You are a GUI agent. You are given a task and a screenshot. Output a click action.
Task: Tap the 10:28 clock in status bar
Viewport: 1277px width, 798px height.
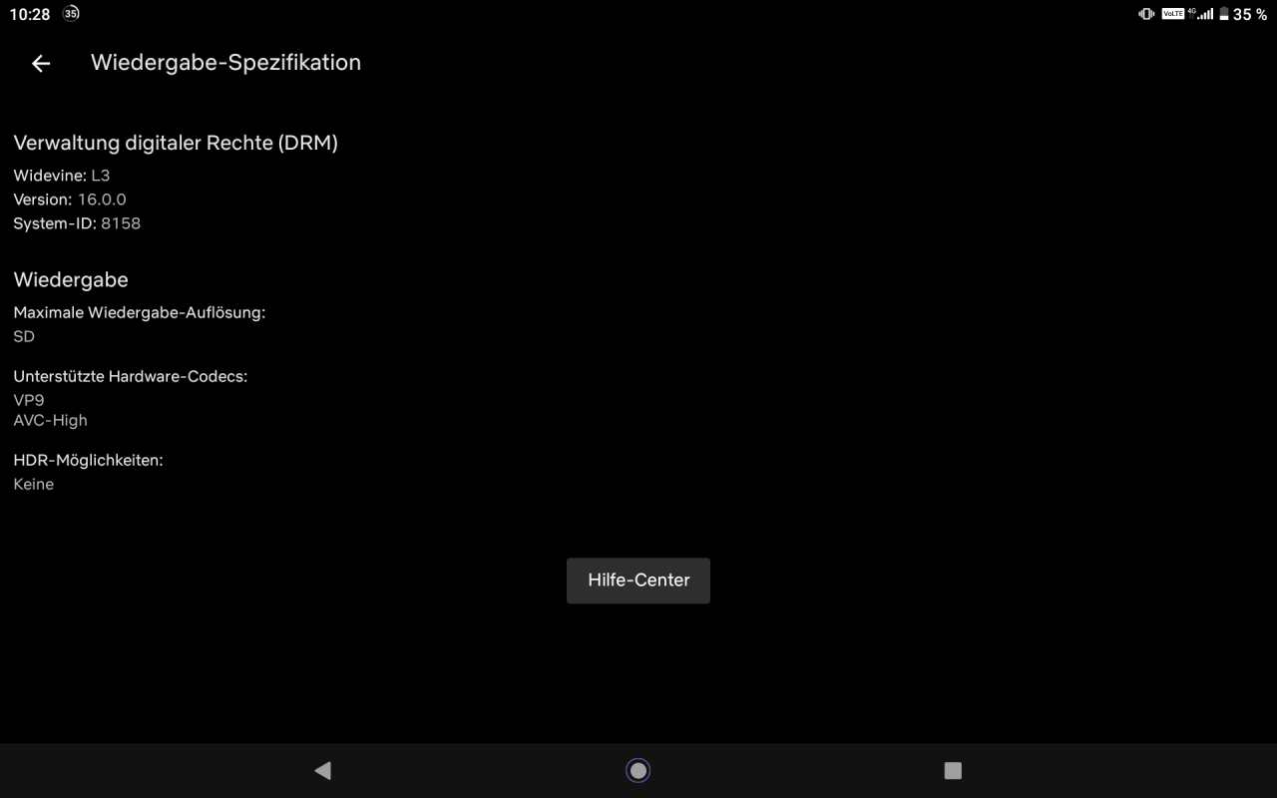30,14
